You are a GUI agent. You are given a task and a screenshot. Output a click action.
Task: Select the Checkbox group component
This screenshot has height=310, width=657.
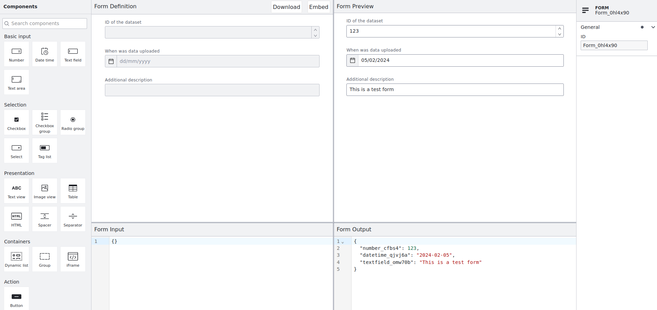pyautogui.click(x=45, y=122)
